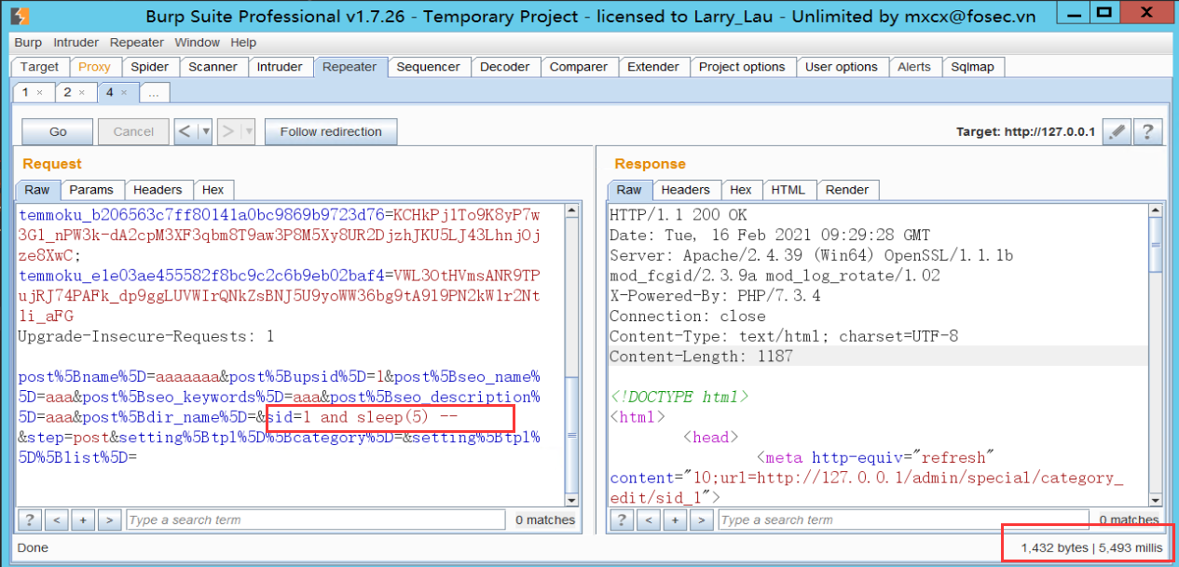
Task: Select the HTML tab in Response panel
Action: 788,190
